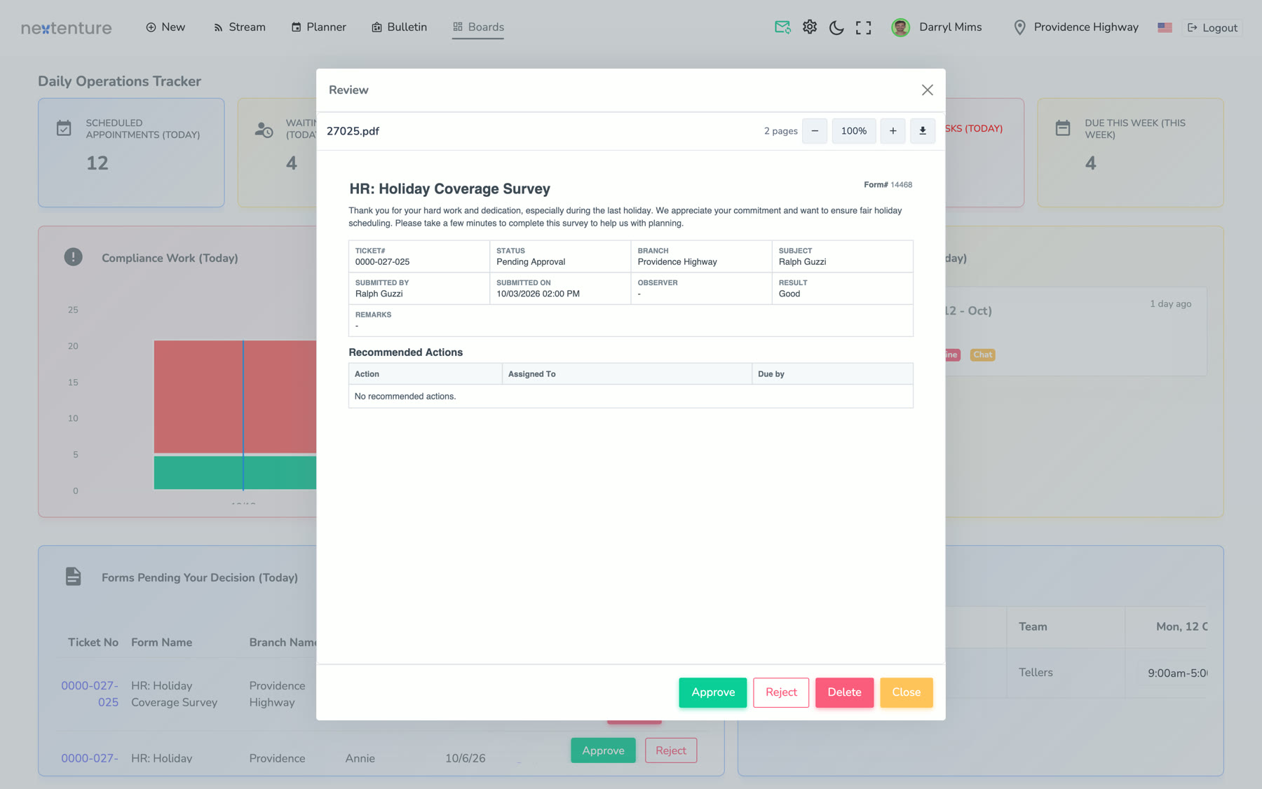Viewport: 1262px width, 789px height.
Task: Click Darryl Mims avatar
Action: point(900,27)
